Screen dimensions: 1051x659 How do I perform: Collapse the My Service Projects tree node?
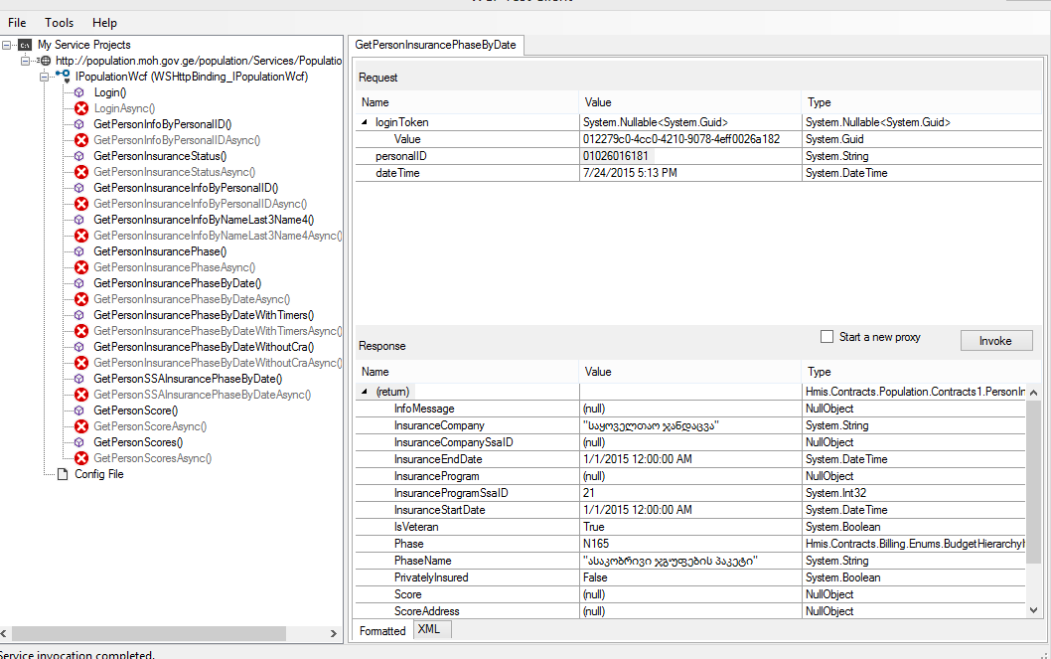point(8,45)
